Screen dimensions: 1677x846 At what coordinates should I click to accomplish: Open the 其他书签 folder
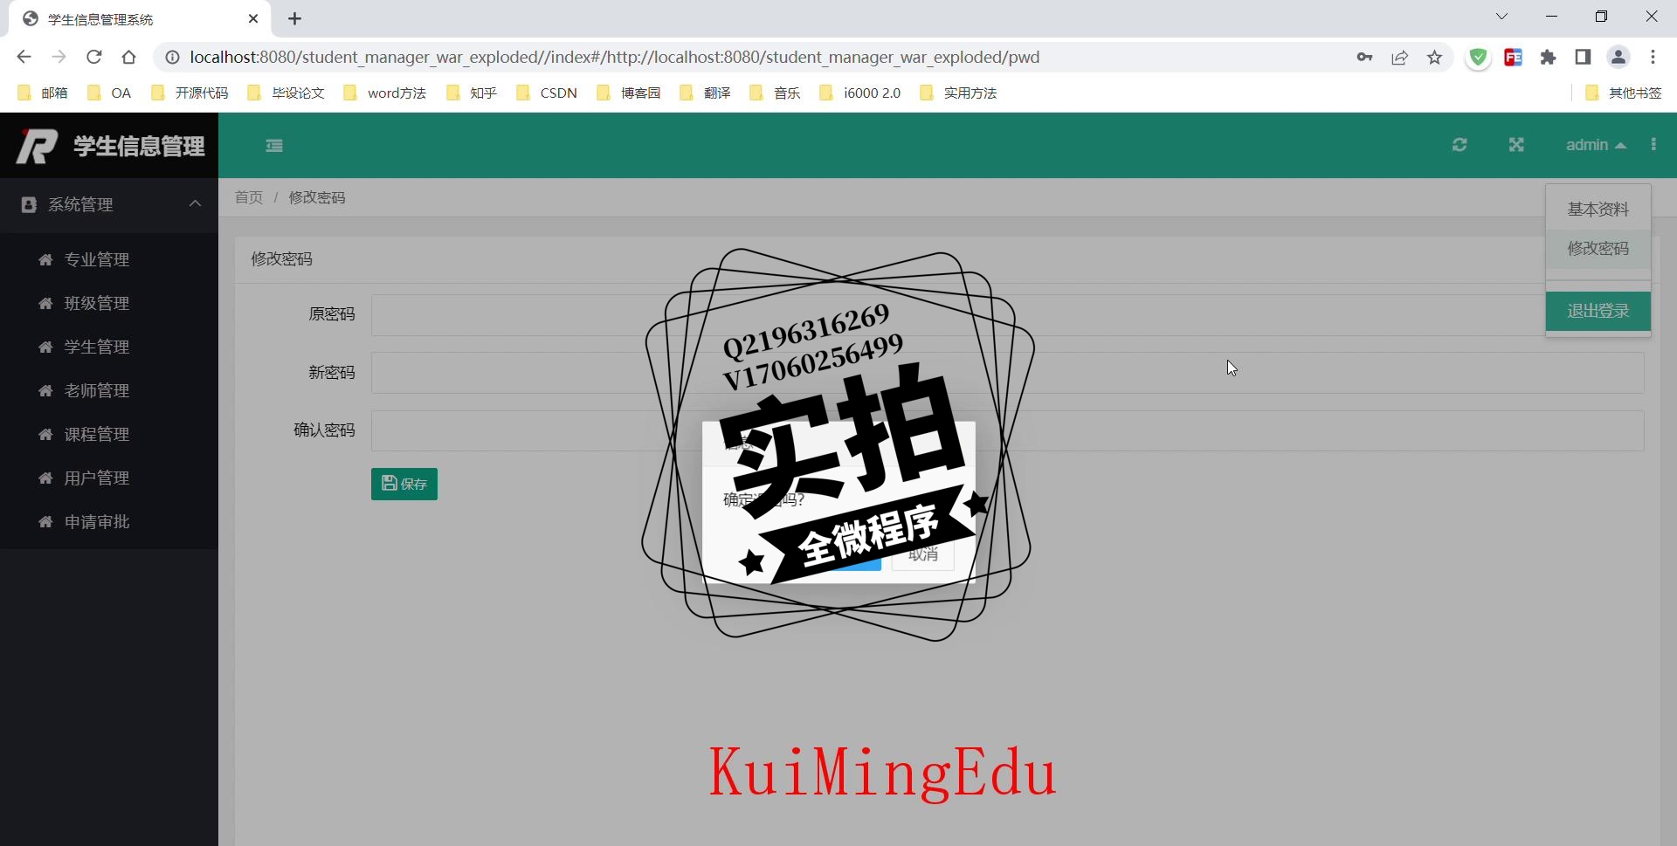(1624, 93)
